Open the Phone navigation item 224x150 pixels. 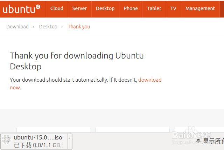(131, 8)
